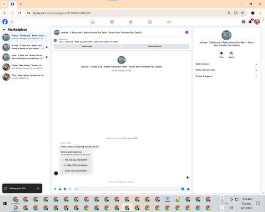The height and width of the screenshot is (212, 265).
Task: Click the View buyer button
Action: coord(87,46)
